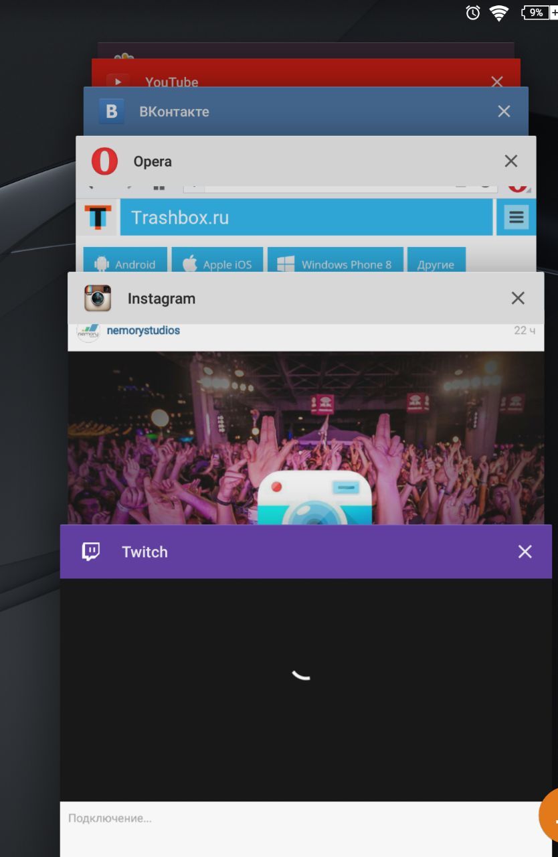Image resolution: width=558 pixels, height=857 pixels.
Task: Open the Instagram crowd photo
Action: coord(306,438)
